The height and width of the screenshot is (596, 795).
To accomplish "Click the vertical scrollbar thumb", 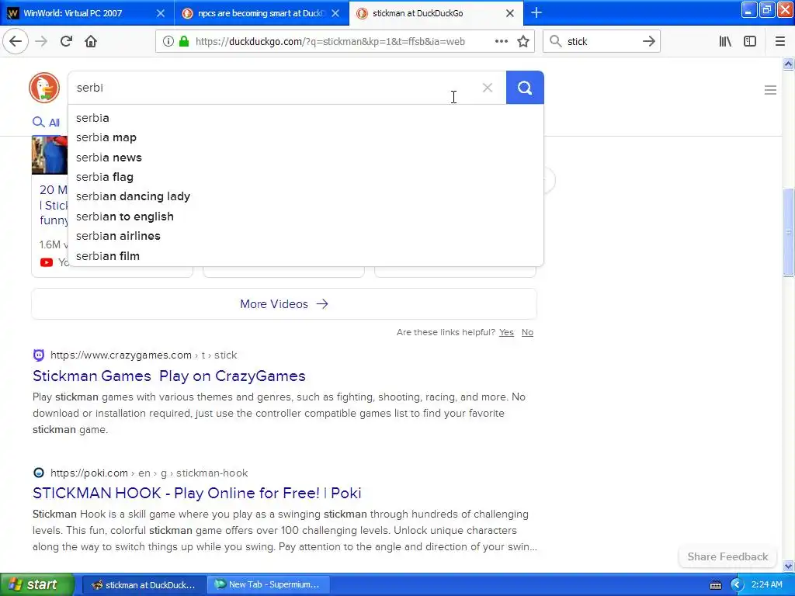I will pos(788,232).
